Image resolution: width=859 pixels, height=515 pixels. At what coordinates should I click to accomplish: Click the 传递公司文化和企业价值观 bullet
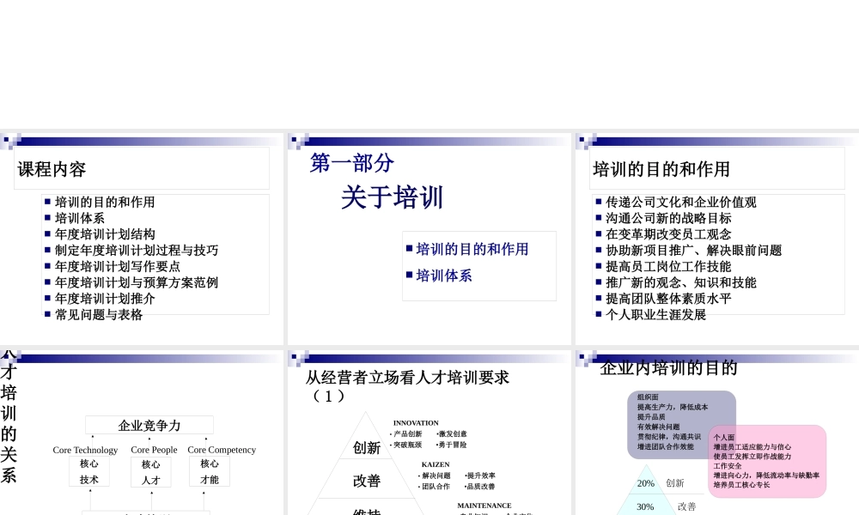point(681,202)
